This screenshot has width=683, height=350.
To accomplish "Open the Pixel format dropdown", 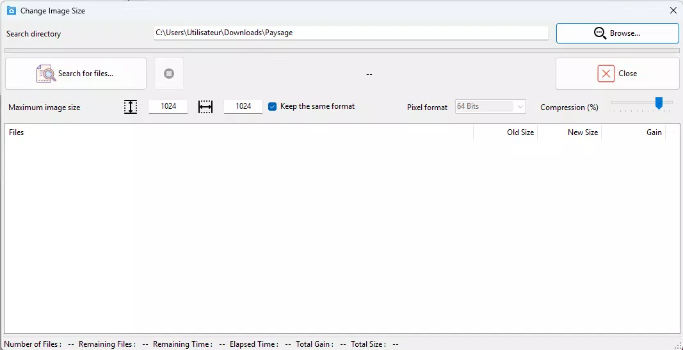I will point(490,107).
